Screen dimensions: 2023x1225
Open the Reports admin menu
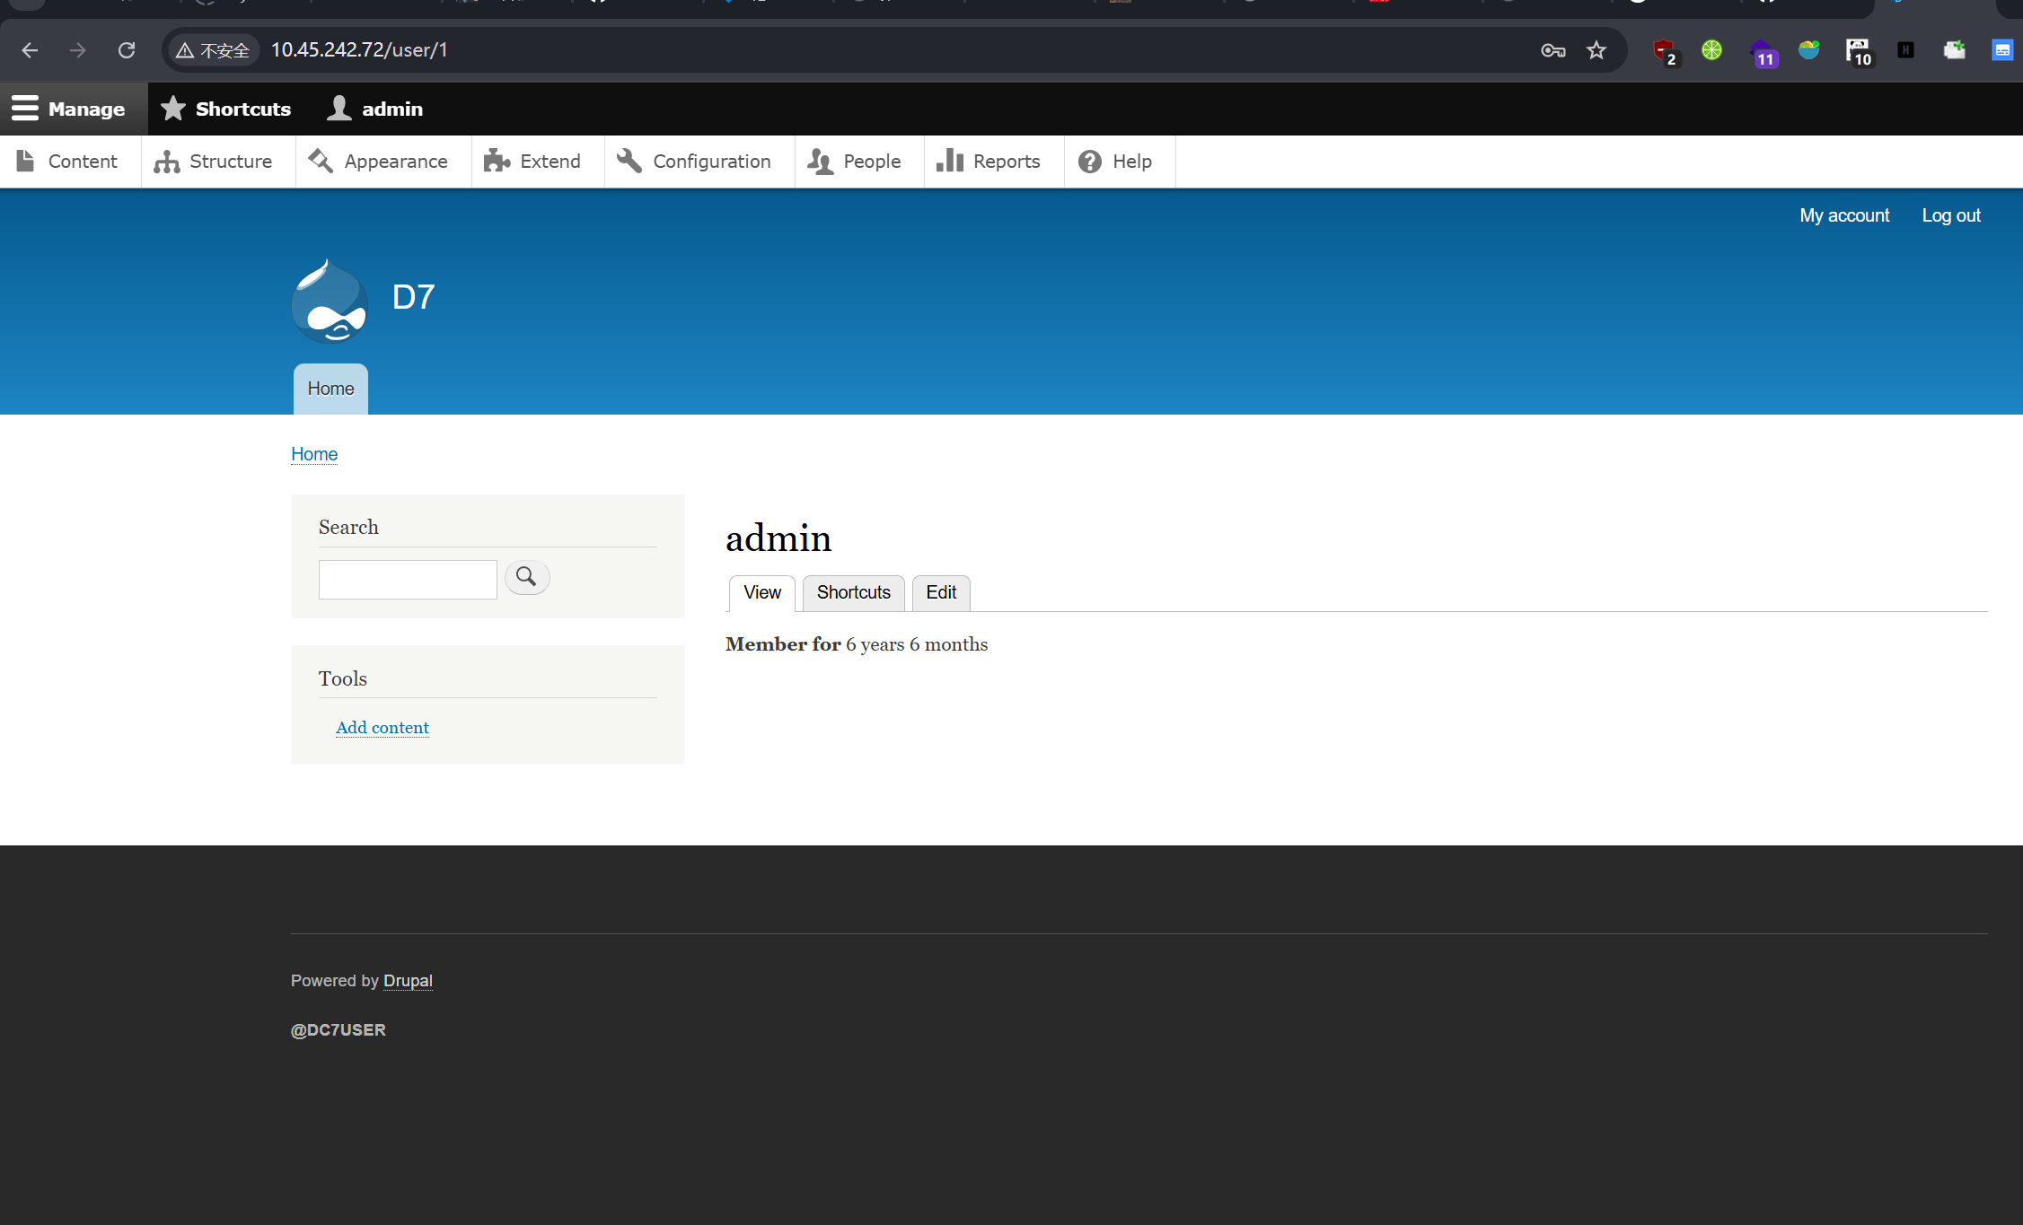tap(989, 162)
